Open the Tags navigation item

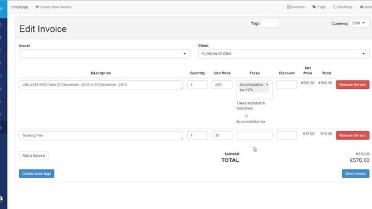click(319, 7)
